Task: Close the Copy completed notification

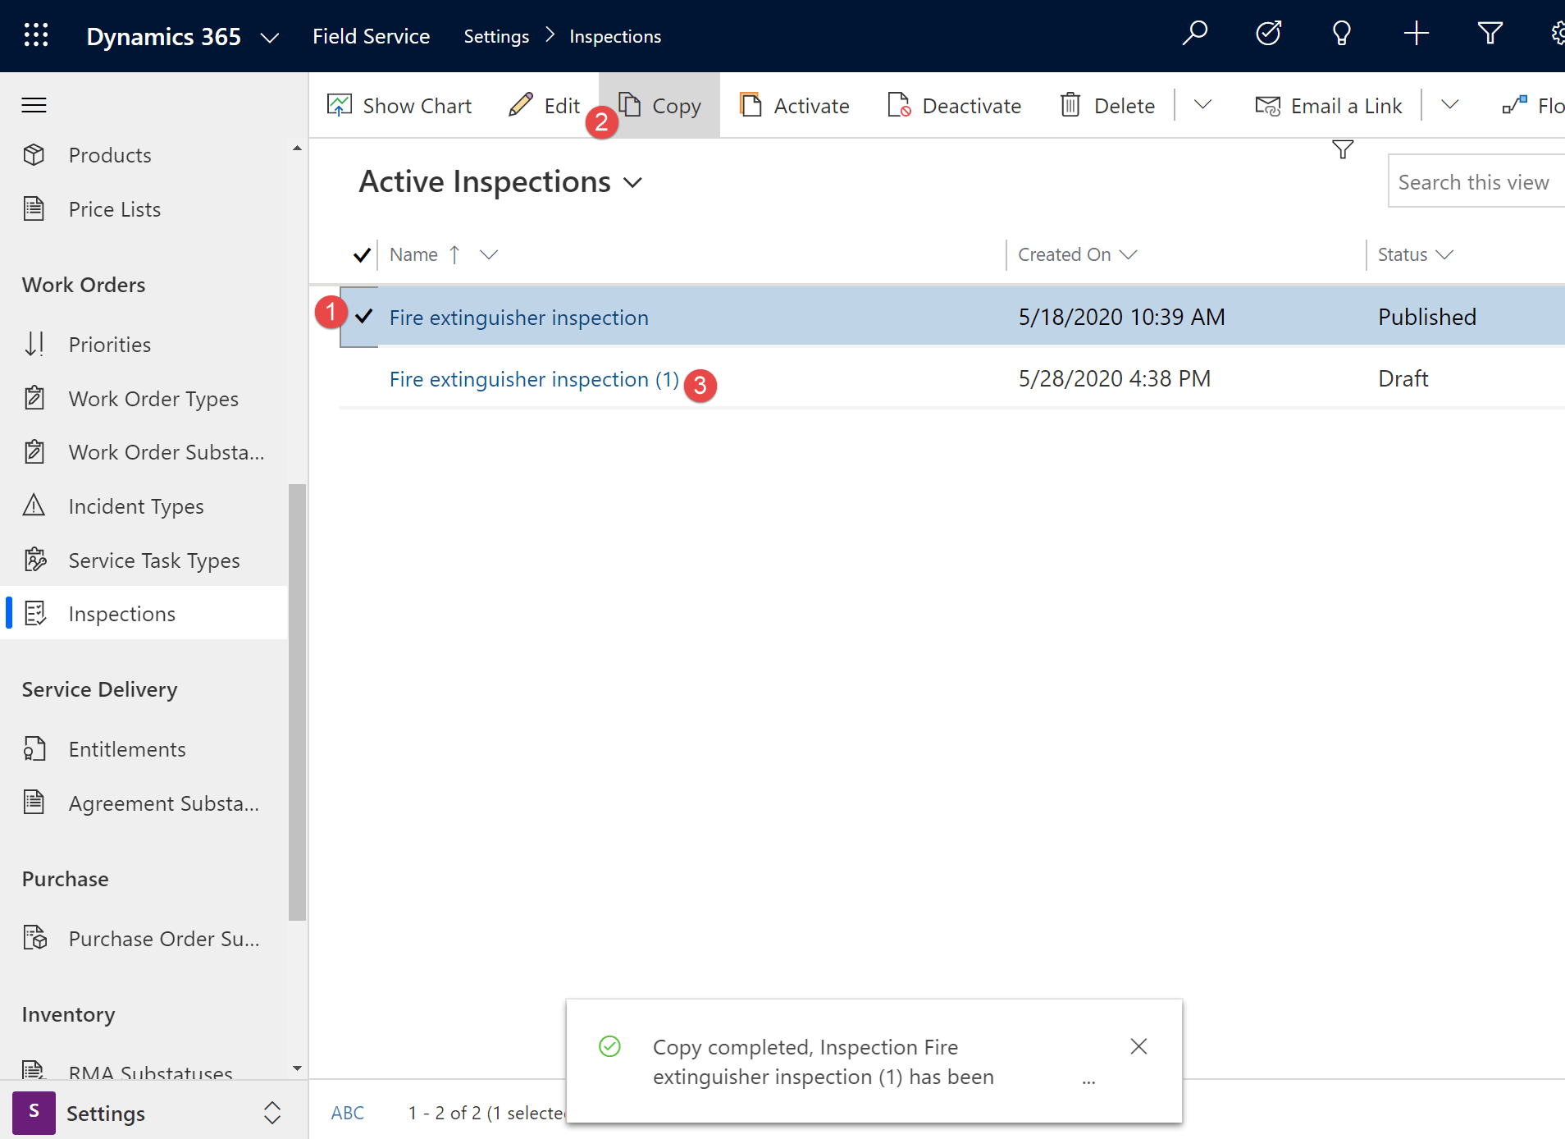Action: tap(1138, 1046)
